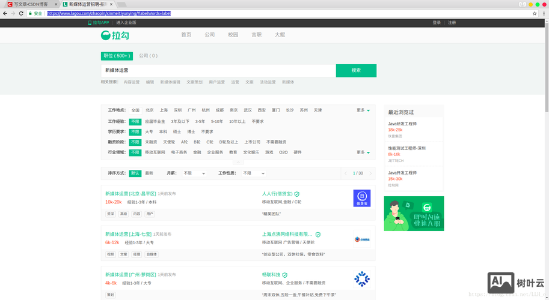Click the 拉勾APP phone icon
The height and width of the screenshot is (300, 549).
click(x=90, y=23)
